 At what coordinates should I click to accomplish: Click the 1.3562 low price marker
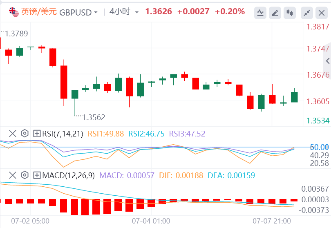pyautogui.click(x=94, y=117)
